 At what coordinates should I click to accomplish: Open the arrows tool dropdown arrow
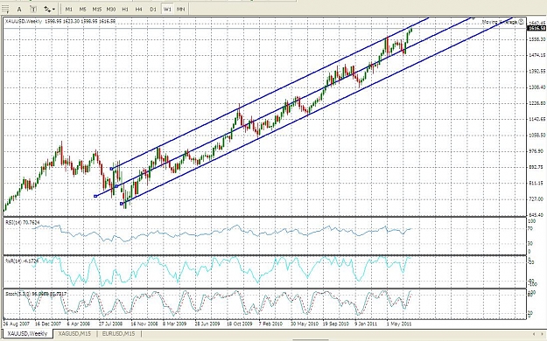(53, 10)
